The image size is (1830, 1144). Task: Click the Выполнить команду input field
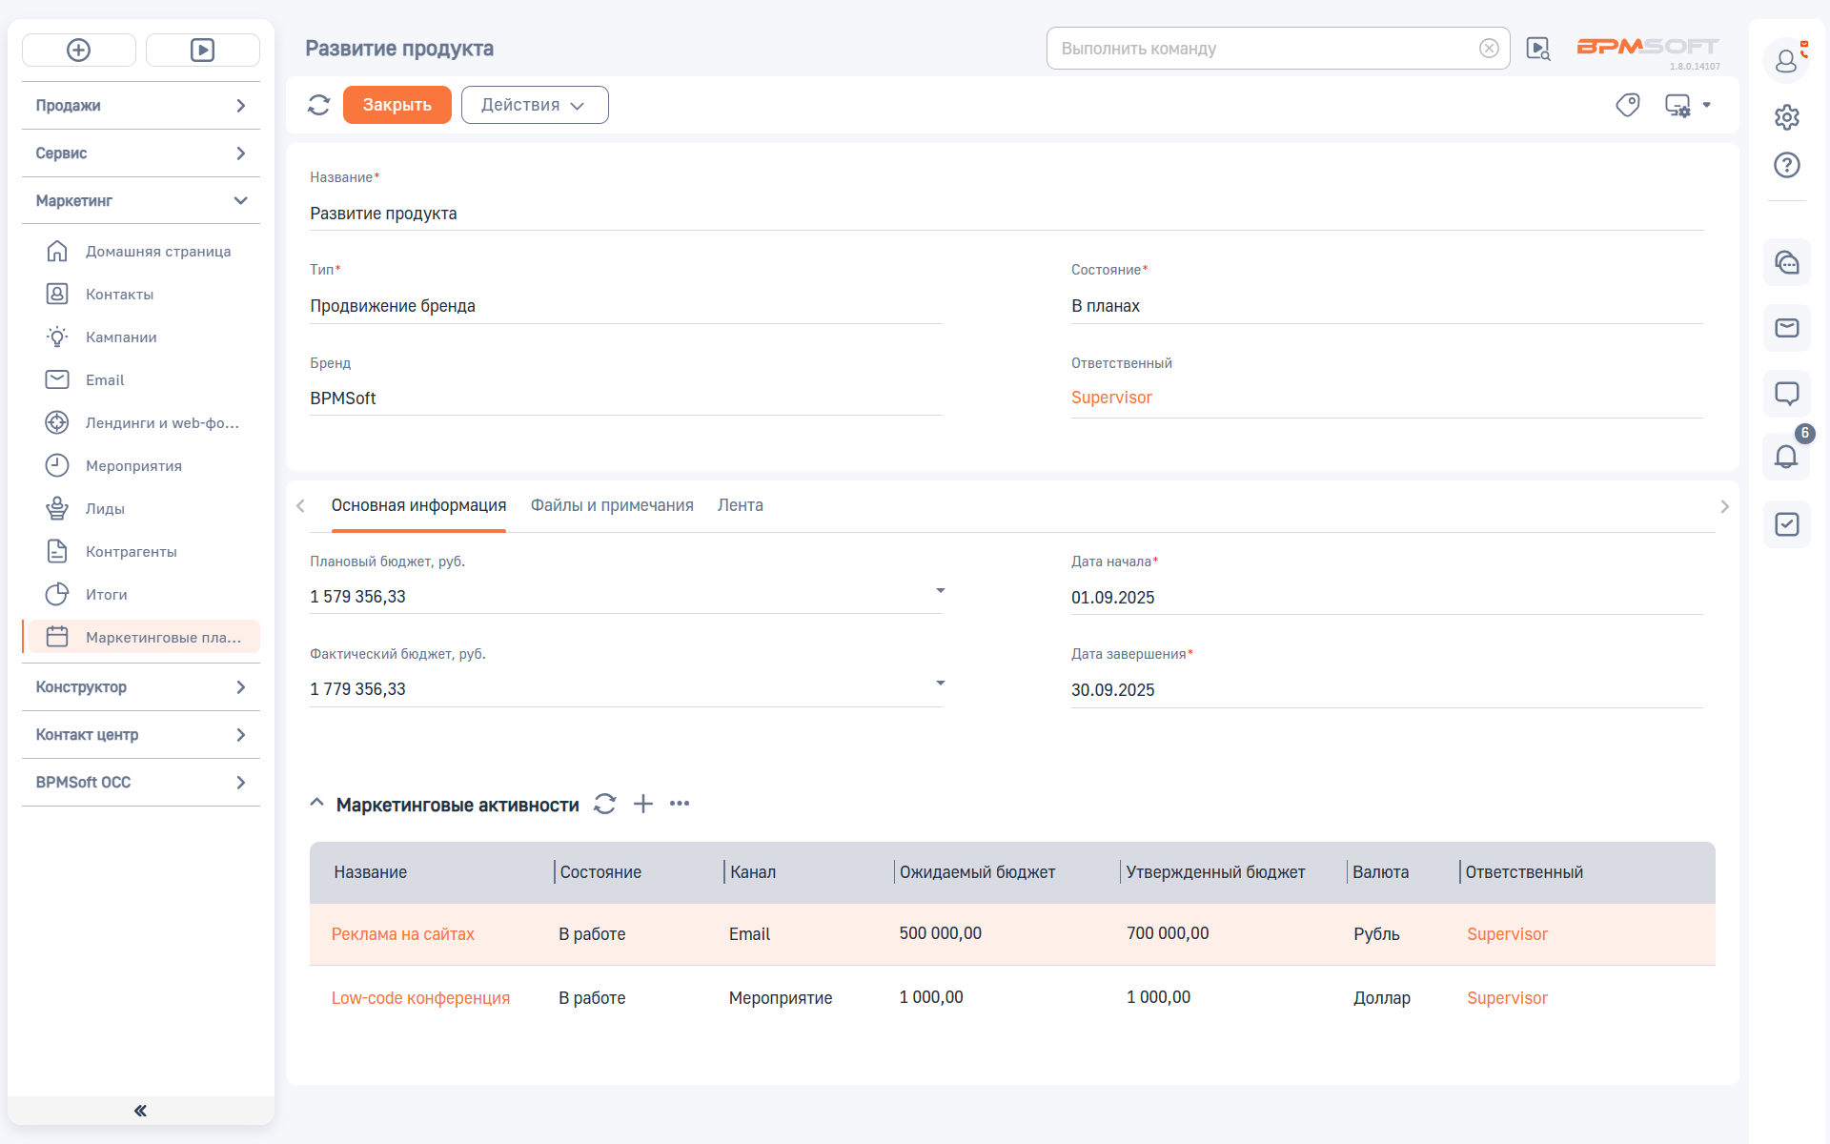pos(1263,49)
